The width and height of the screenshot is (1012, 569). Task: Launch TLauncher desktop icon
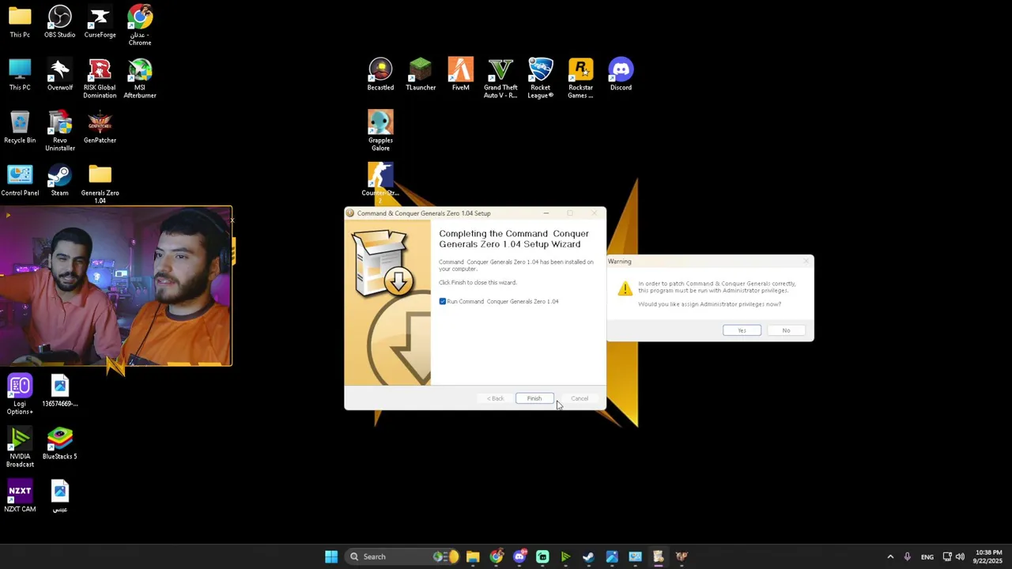421,74
